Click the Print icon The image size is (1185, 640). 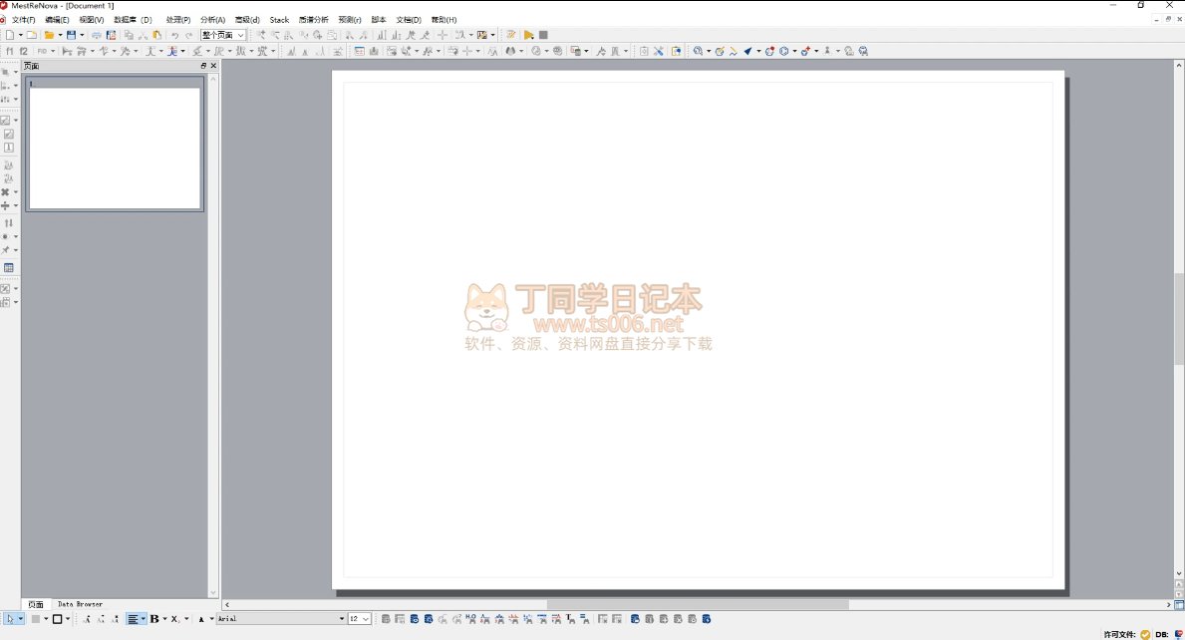tap(97, 35)
